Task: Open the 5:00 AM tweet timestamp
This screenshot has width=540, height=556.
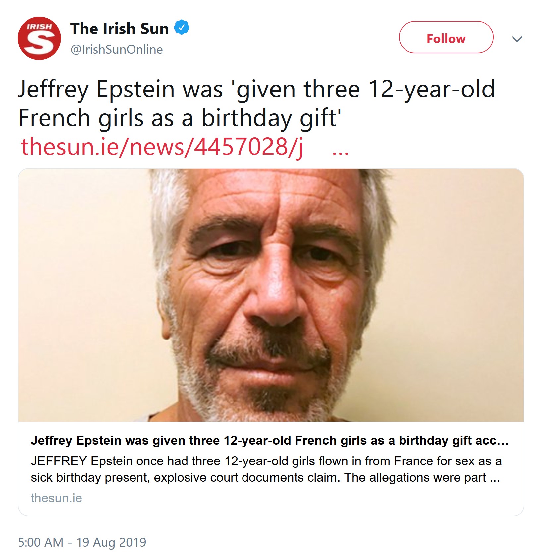Action: pyautogui.click(x=40, y=542)
